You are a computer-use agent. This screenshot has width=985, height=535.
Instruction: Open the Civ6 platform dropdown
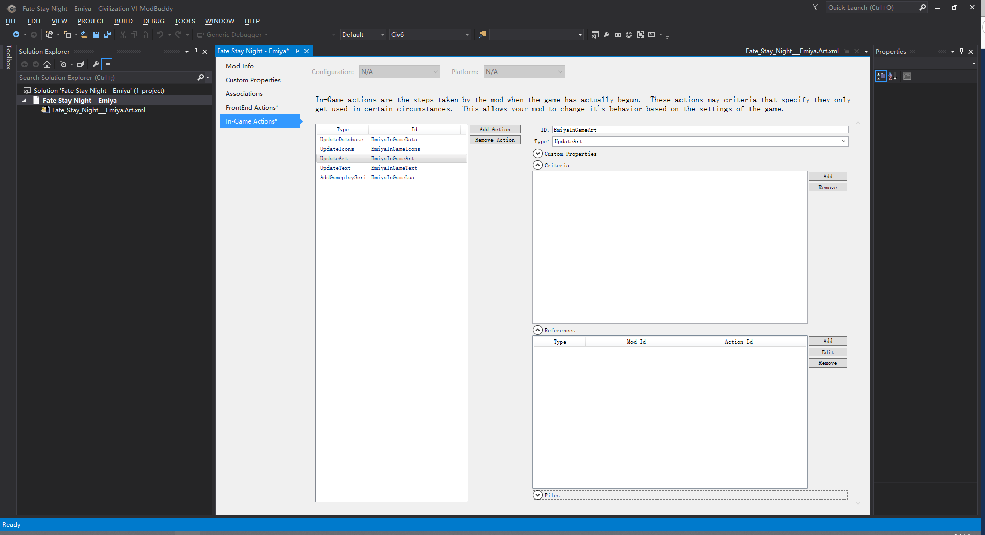(430, 35)
